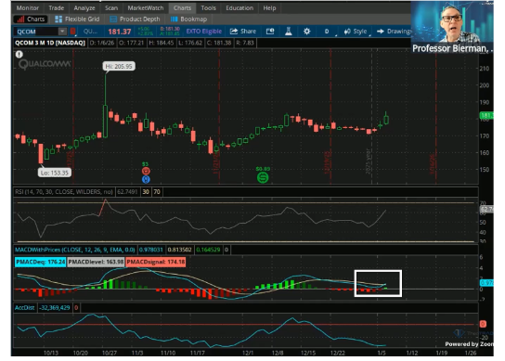
Task: Toggle RSI oversold level 30 label
Action: [x=146, y=192]
